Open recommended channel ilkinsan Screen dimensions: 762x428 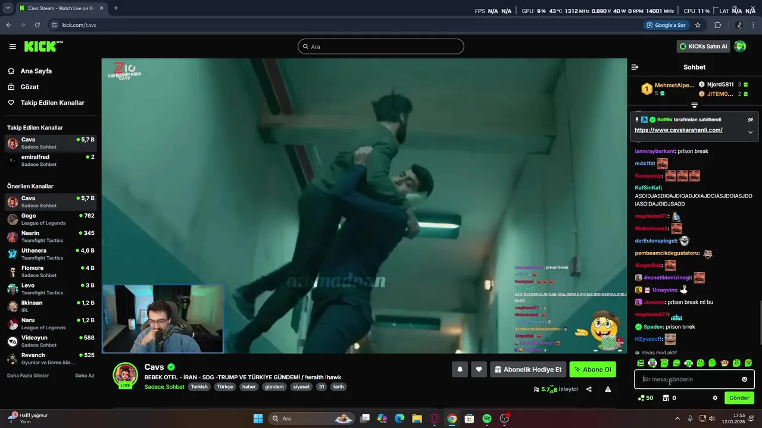[x=51, y=306]
